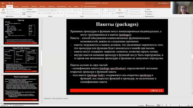Select the star shape in shapes gallery

point(112,13)
